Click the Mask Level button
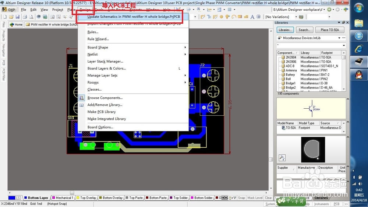 255,198
